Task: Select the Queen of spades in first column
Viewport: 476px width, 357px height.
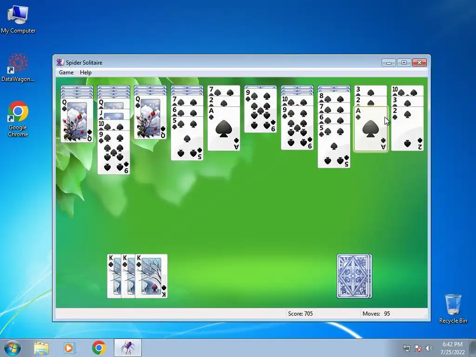Action: 77,120
